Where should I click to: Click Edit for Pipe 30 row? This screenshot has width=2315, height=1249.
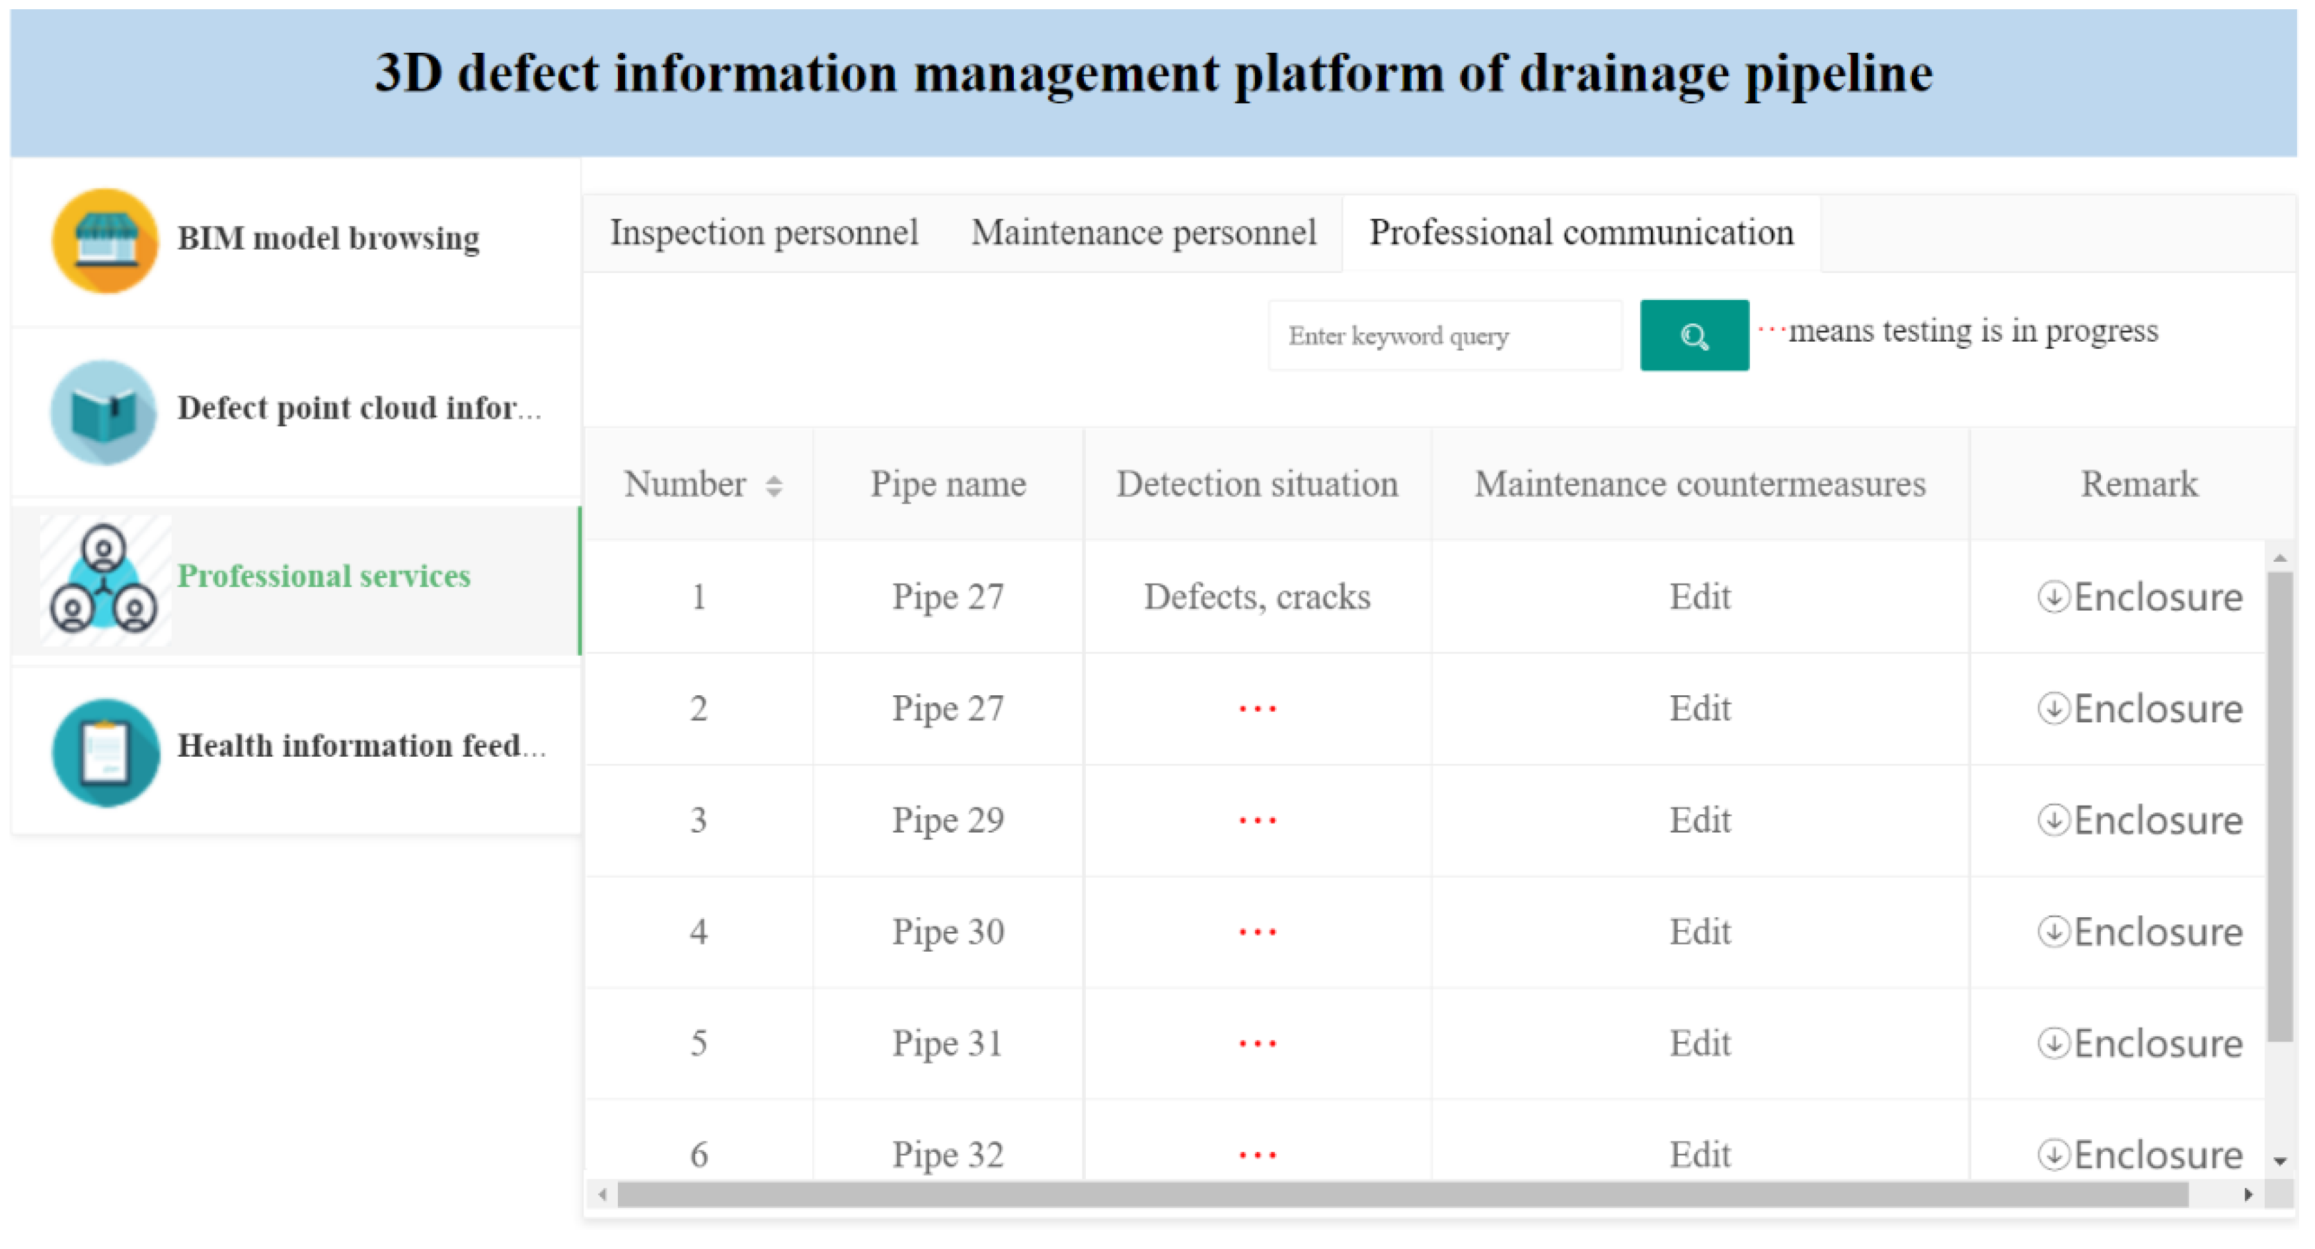(1699, 932)
